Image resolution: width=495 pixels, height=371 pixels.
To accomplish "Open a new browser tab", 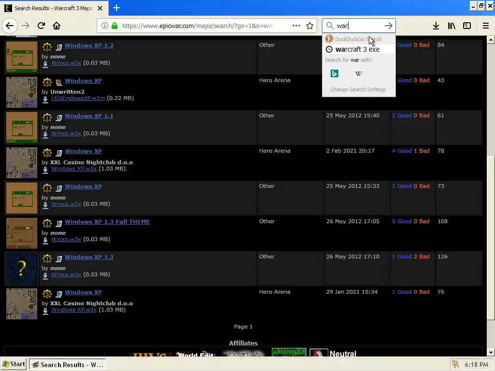I will [116, 8].
